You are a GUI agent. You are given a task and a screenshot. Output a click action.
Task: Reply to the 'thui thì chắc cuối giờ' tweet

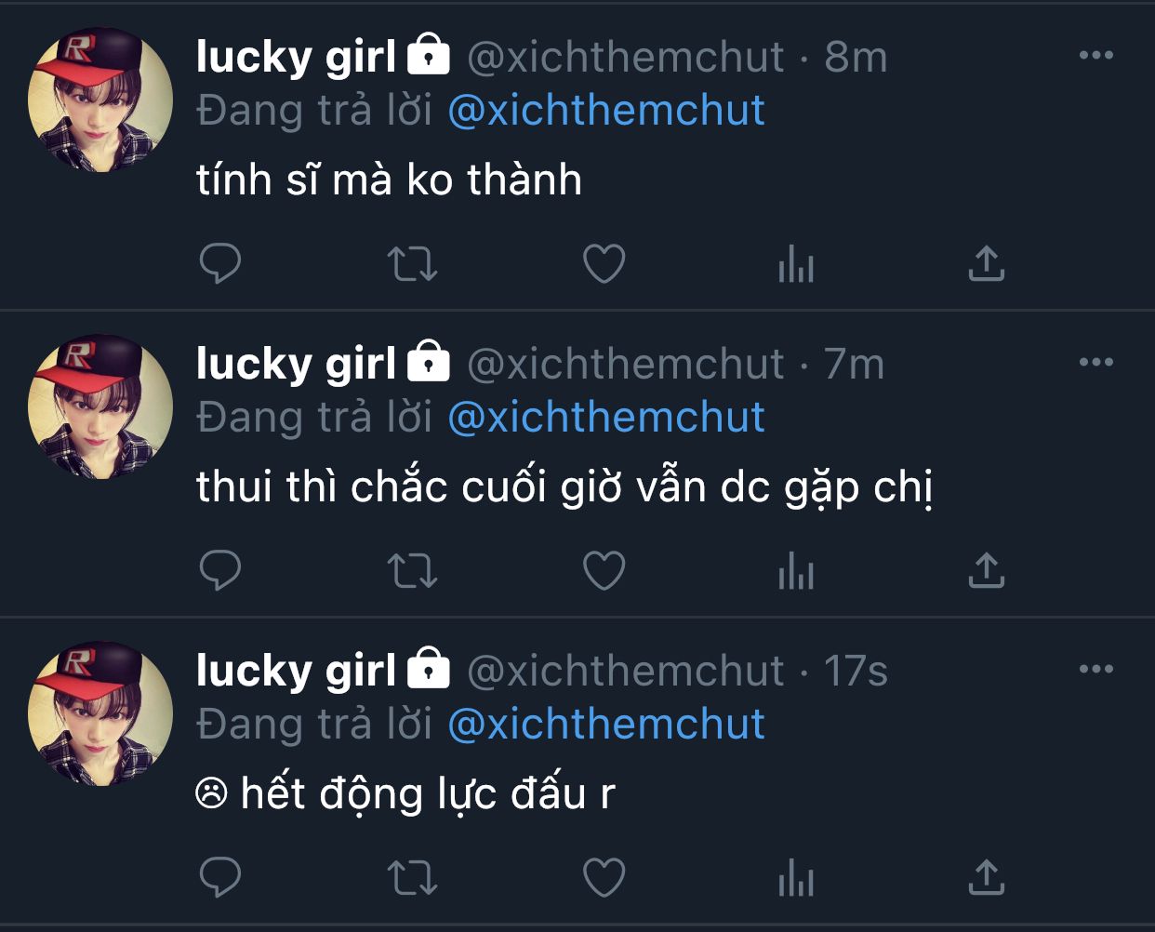pos(220,571)
